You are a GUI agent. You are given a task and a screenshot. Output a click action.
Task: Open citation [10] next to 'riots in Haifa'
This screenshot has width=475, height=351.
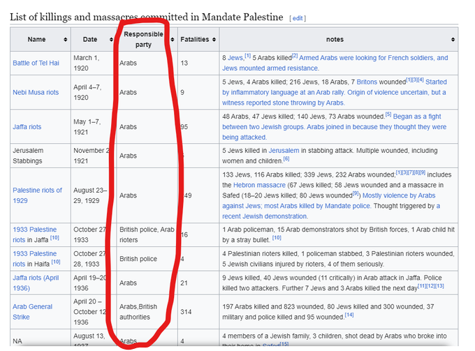55,262
